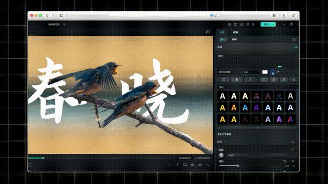Click the save-as-preset icon in sub-tab row

coord(295,39)
